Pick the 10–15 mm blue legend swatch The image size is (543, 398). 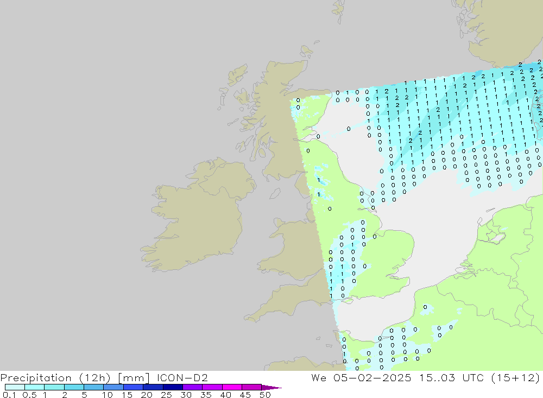[x=113, y=387]
